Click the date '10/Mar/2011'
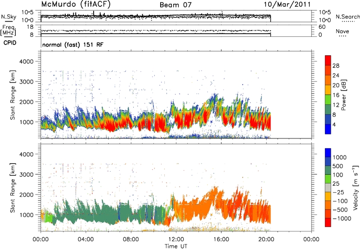The image size is (360, 249). [x=287, y=4]
